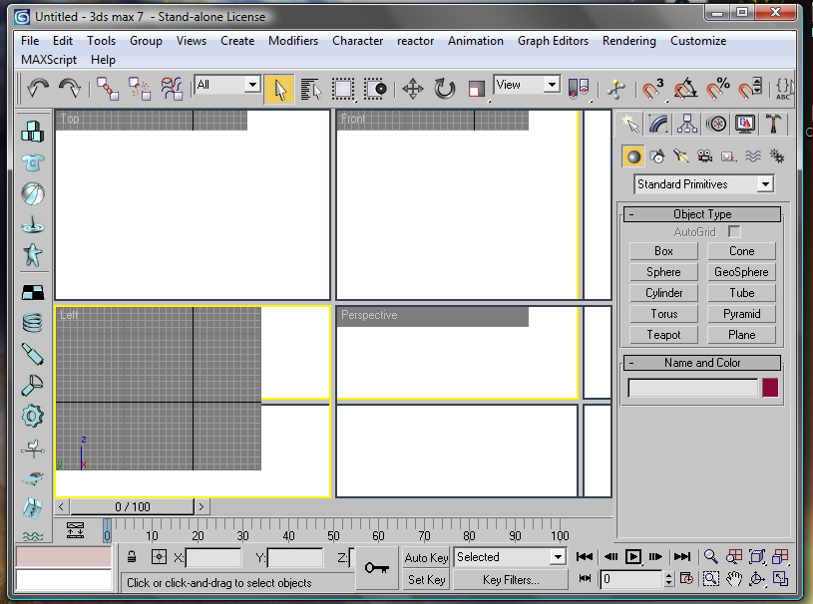Click the Teapot primitive button
Image resolution: width=813 pixels, height=604 pixels.
(663, 335)
